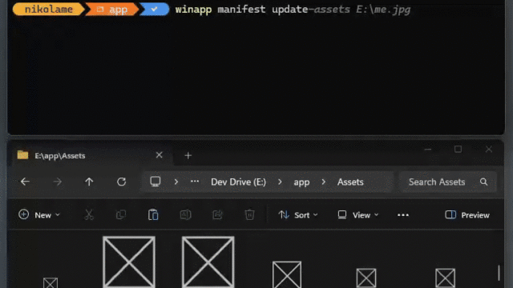The width and height of the screenshot is (513, 288).
Task: Click the E:\me.jpg suggestion text
Action: coord(383,10)
